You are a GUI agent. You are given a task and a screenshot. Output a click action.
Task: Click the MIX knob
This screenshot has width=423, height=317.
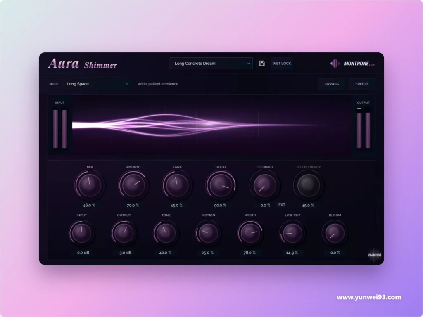click(x=89, y=185)
